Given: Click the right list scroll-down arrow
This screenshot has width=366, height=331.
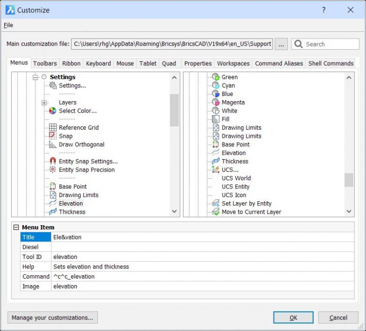Looking at the screenshot, I should point(349,211).
